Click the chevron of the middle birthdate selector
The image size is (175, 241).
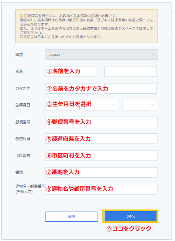tap(114, 105)
